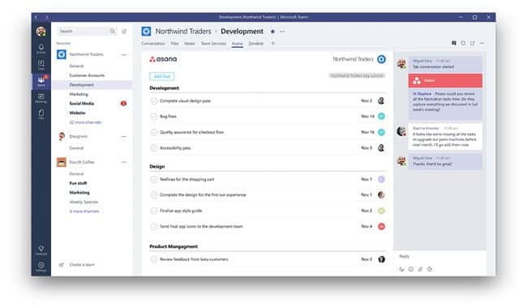
Task: Open the Fun stuff channel
Action: (78, 183)
